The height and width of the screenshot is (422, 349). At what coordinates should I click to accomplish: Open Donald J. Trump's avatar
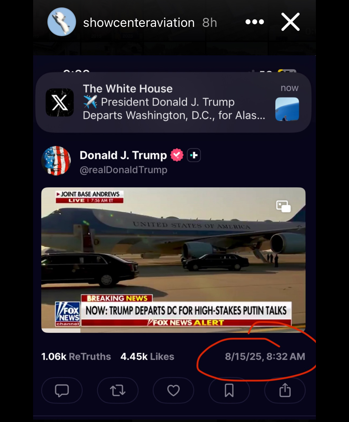(56, 161)
